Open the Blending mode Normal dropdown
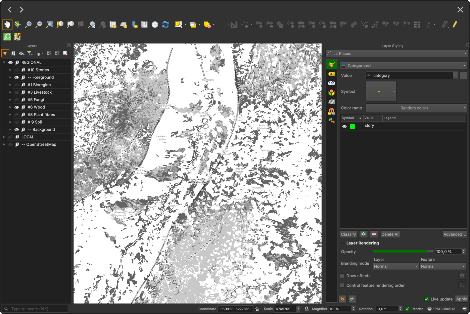 395,266
